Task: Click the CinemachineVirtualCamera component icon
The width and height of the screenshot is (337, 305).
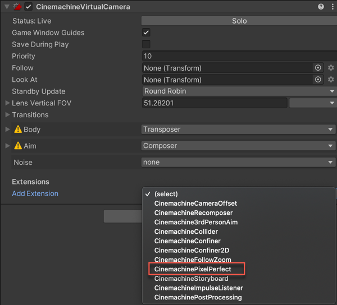Action: pos(17,7)
